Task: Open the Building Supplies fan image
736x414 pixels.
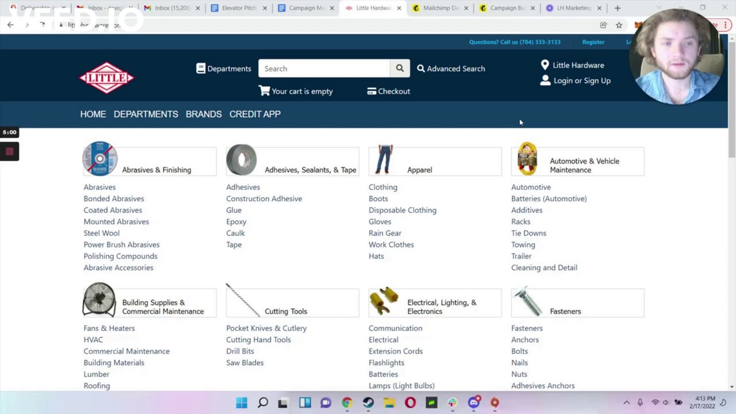Action: 99,300
